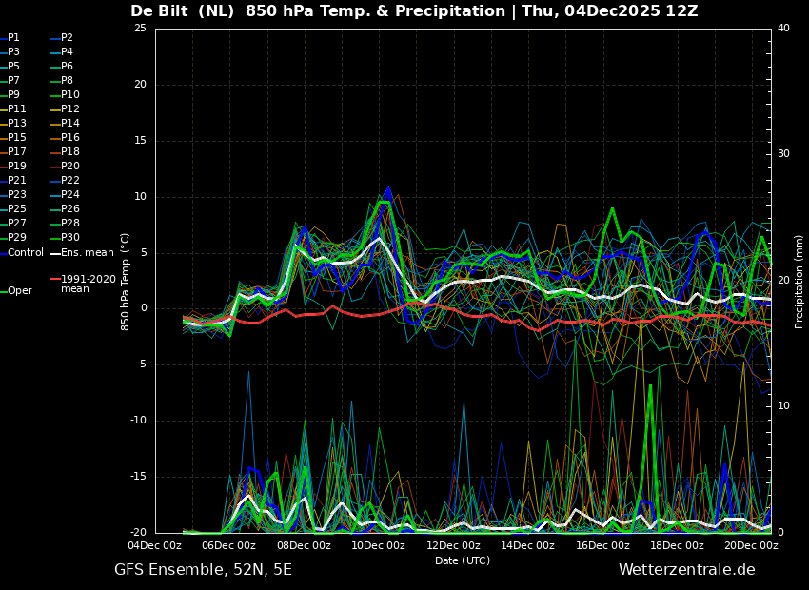Pick the P18 legend entry
The width and height of the screenshot is (809, 590).
point(66,151)
